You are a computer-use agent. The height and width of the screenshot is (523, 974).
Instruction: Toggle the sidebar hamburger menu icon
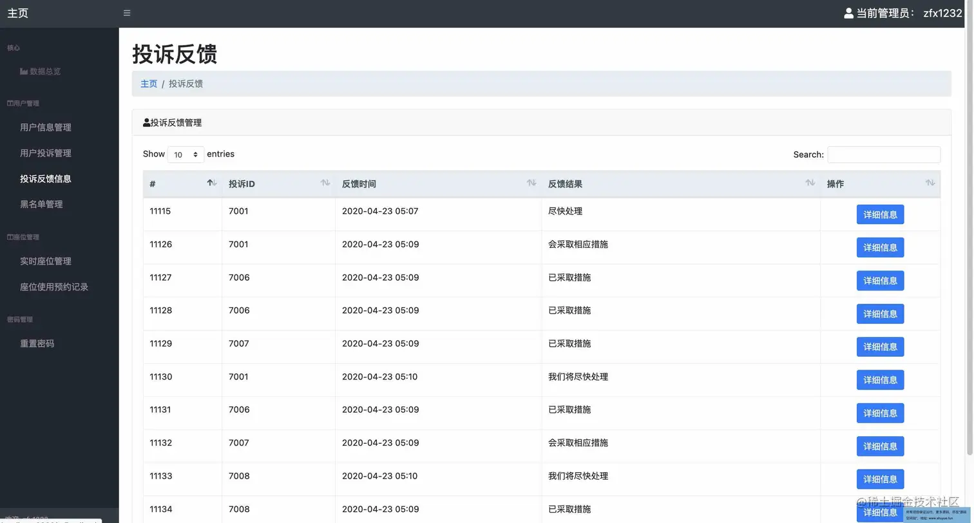(x=127, y=13)
